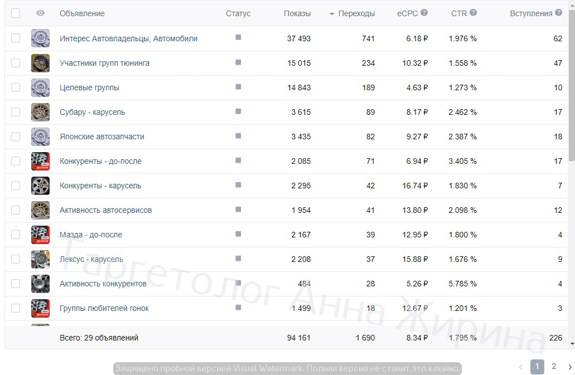Click the vertical scrollbar thumb
The image size is (575, 375).
[x=572, y=86]
